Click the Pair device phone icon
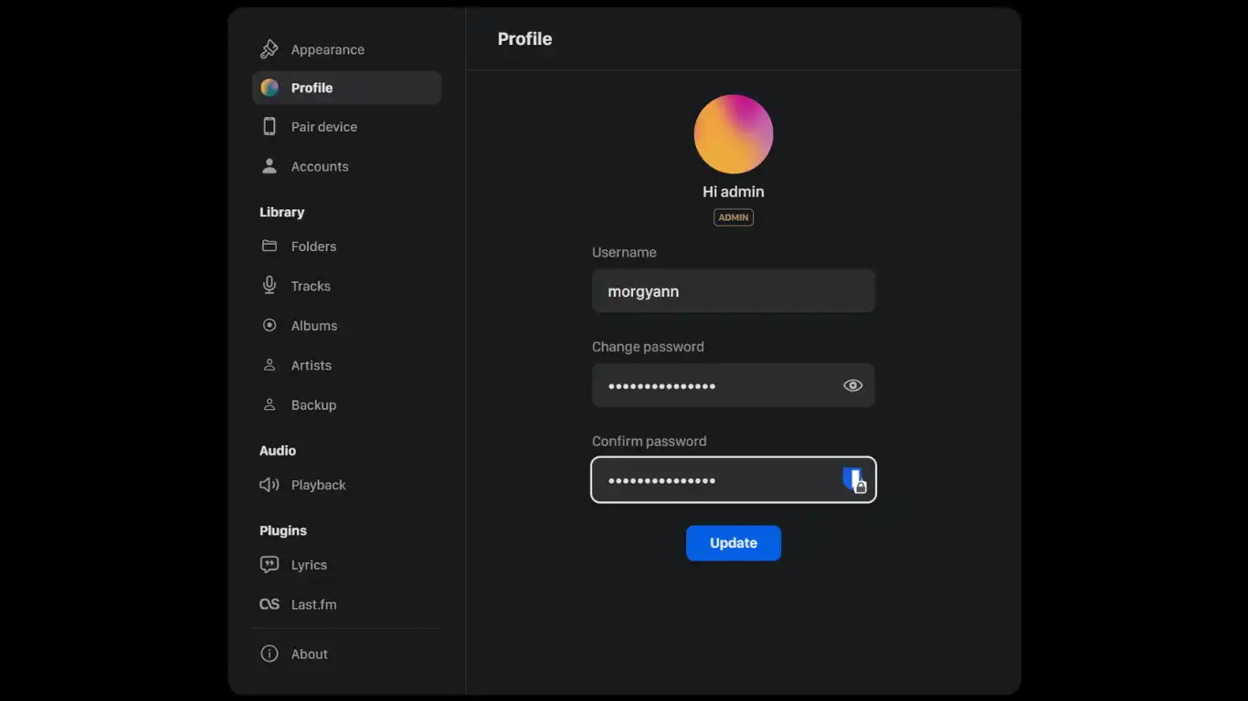The width and height of the screenshot is (1248, 701). click(269, 127)
